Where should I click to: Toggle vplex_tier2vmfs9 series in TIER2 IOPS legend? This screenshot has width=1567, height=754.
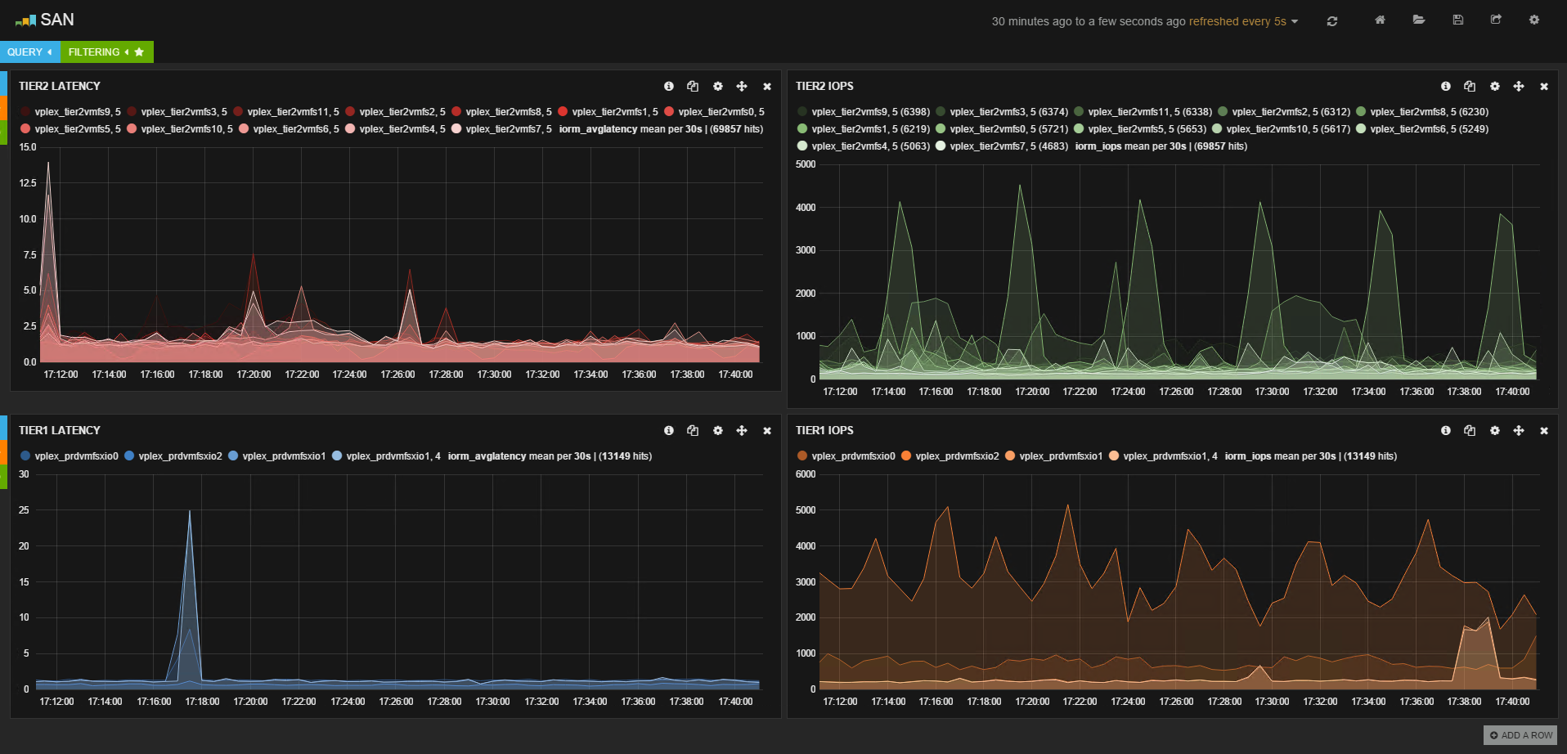pos(870,112)
